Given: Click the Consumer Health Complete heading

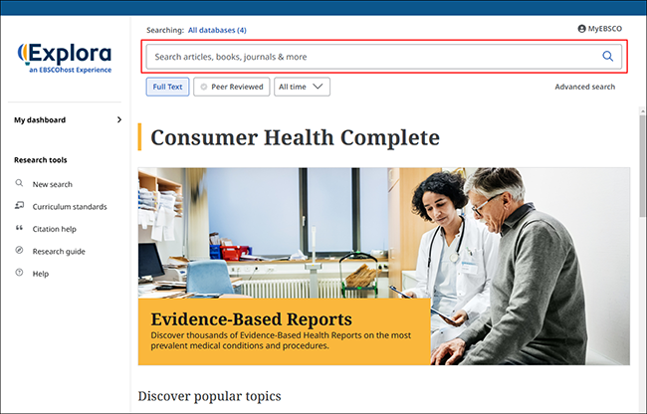Looking at the screenshot, I should click(x=295, y=137).
